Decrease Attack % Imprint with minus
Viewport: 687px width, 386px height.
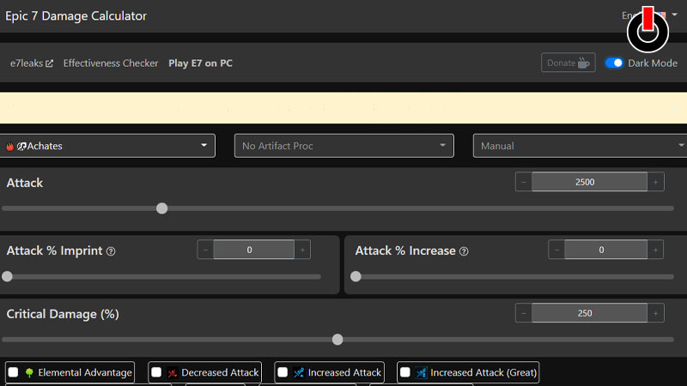click(x=205, y=250)
